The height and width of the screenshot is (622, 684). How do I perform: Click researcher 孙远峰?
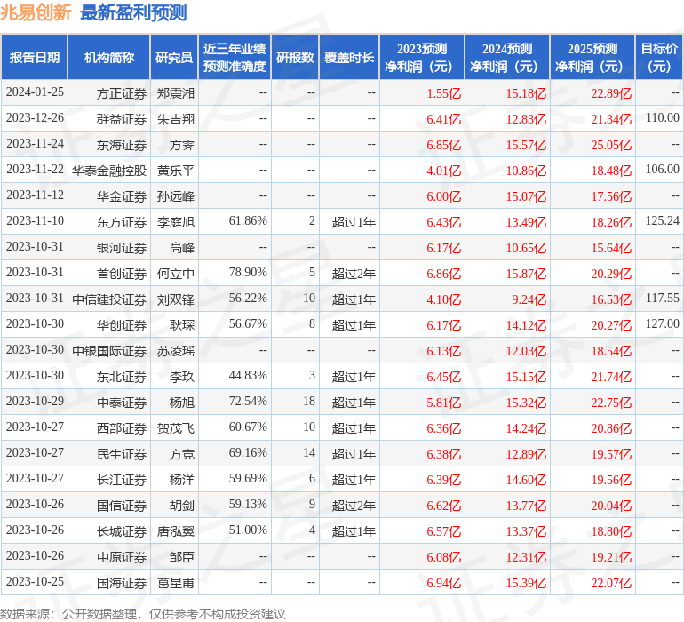point(175,196)
